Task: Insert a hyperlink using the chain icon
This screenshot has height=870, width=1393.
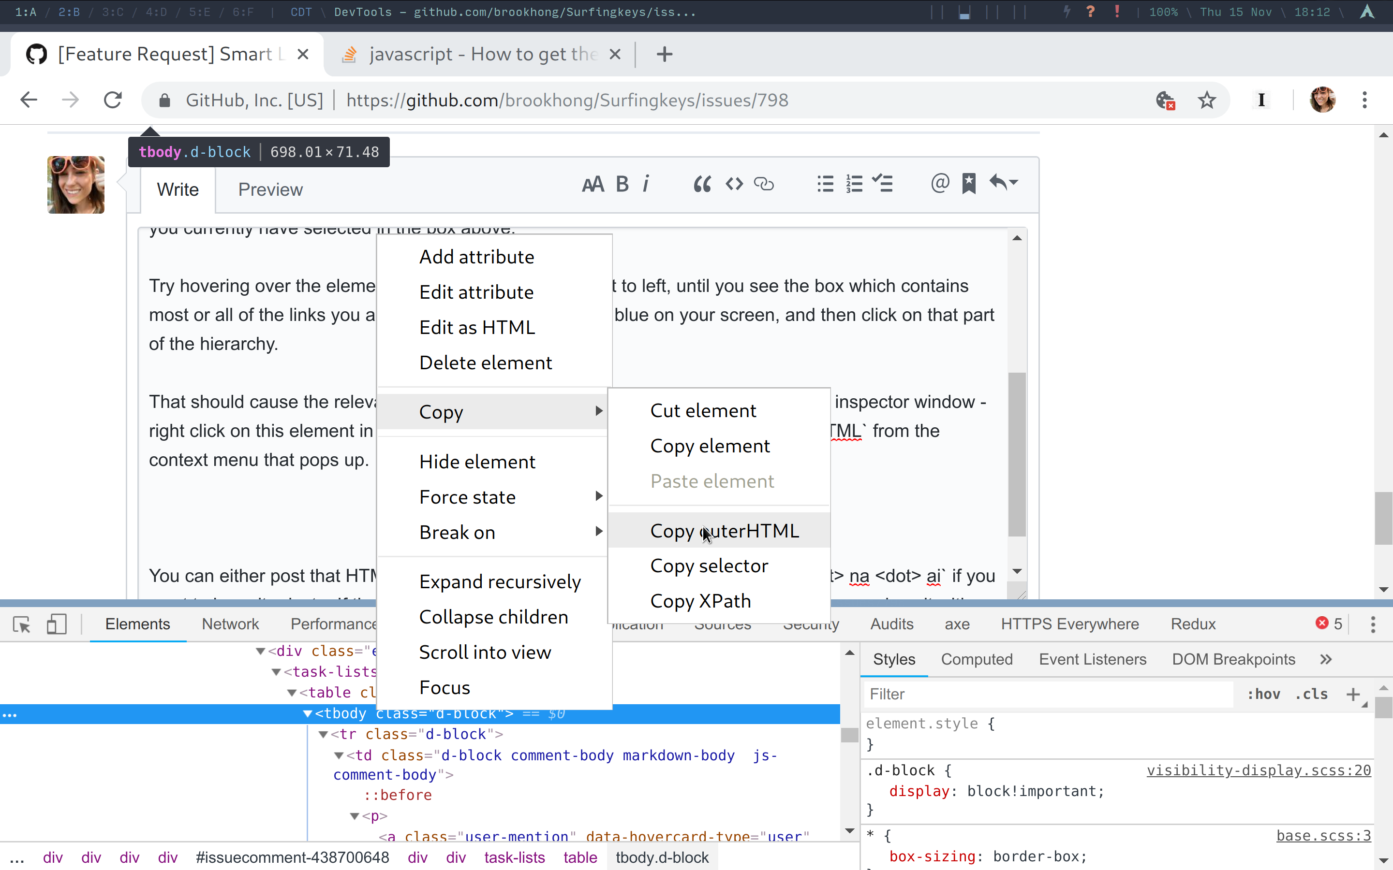Action: point(764,184)
